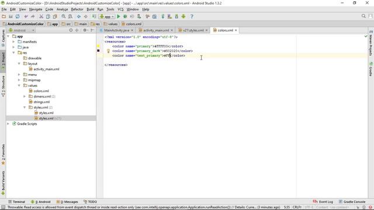Screen dimensions: 374x210
Task: Open the Android tool window button
Action: pos(41,202)
